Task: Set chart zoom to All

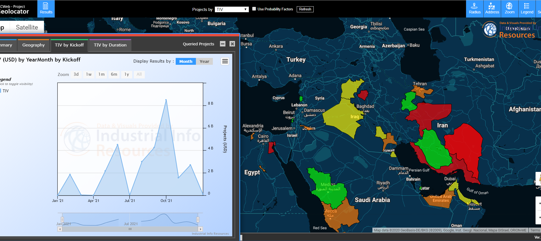Action: tap(139, 74)
